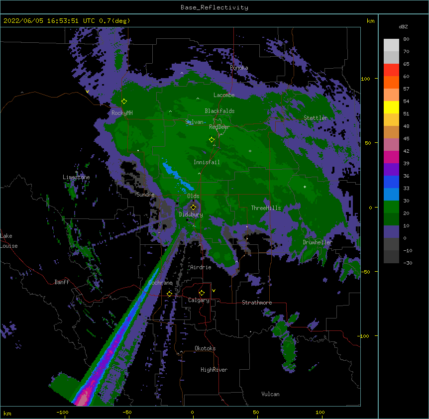Click the Olds town label

coord(193,196)
